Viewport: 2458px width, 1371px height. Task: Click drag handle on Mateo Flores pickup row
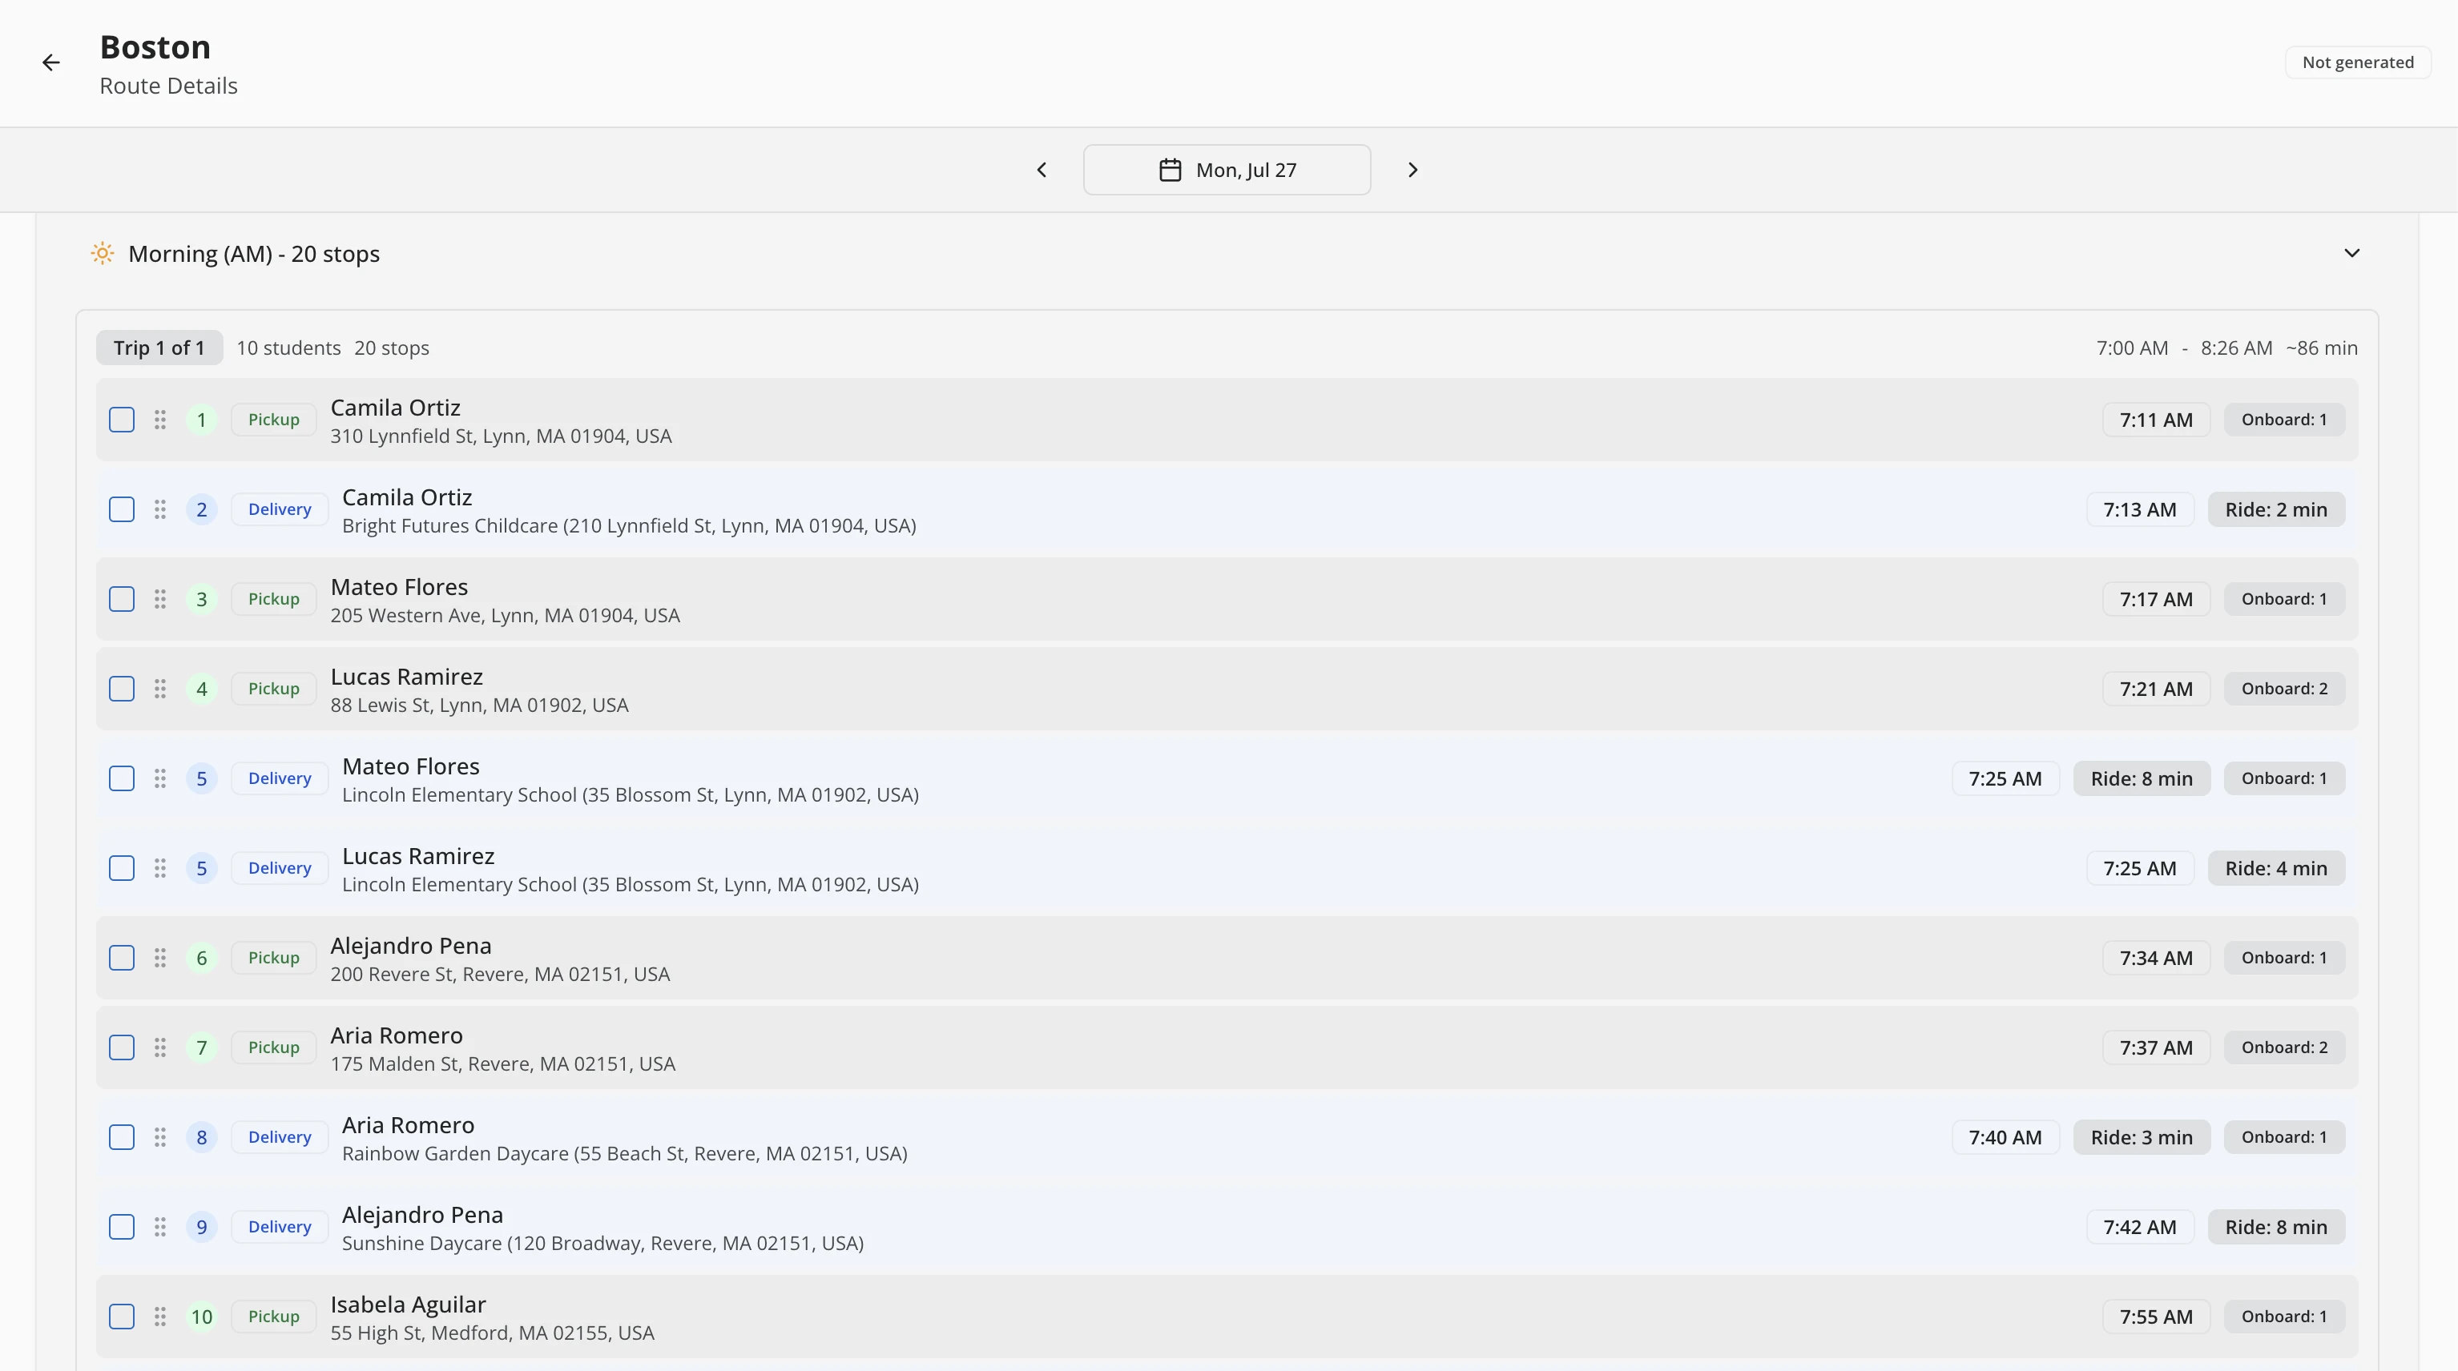point(160,599)
